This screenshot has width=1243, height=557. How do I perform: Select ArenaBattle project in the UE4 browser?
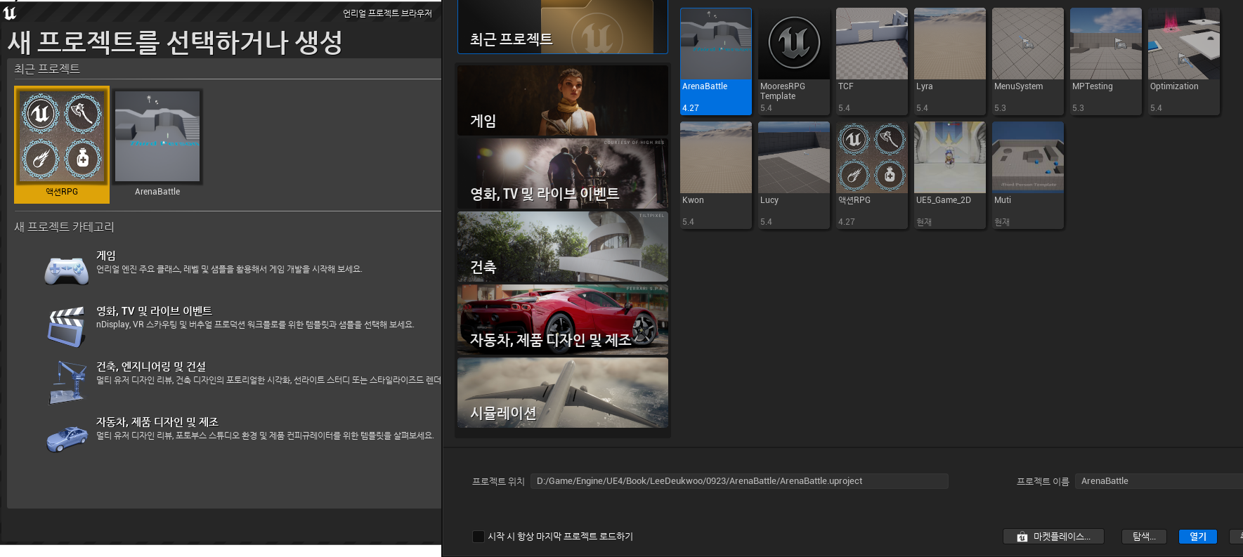point(158,145)
